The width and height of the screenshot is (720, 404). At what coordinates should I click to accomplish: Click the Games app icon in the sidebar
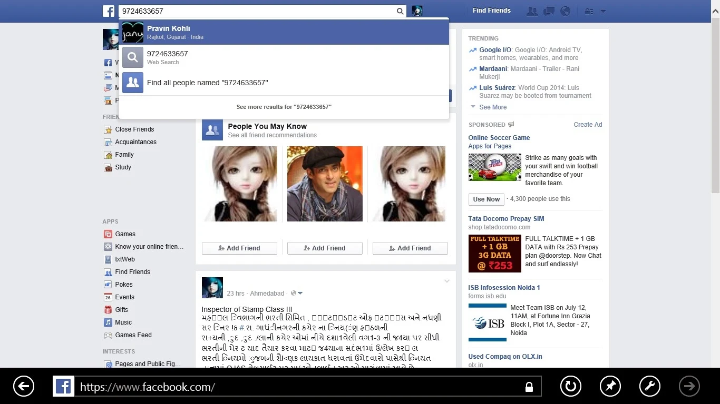[x=108, y=234]
